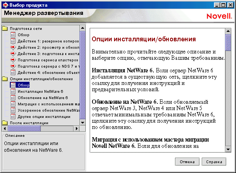Click document icon beside Действие 4

(x=13, y=72)
